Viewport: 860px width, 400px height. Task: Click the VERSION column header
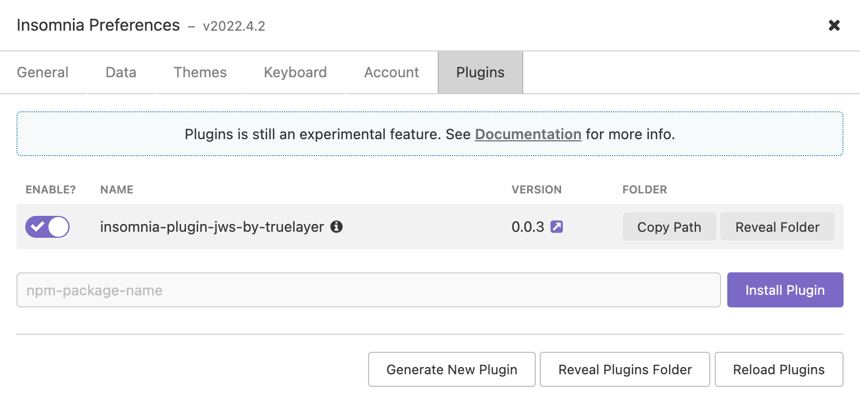click(536, 190)
